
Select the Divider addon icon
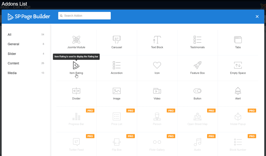tap(76, 91)
